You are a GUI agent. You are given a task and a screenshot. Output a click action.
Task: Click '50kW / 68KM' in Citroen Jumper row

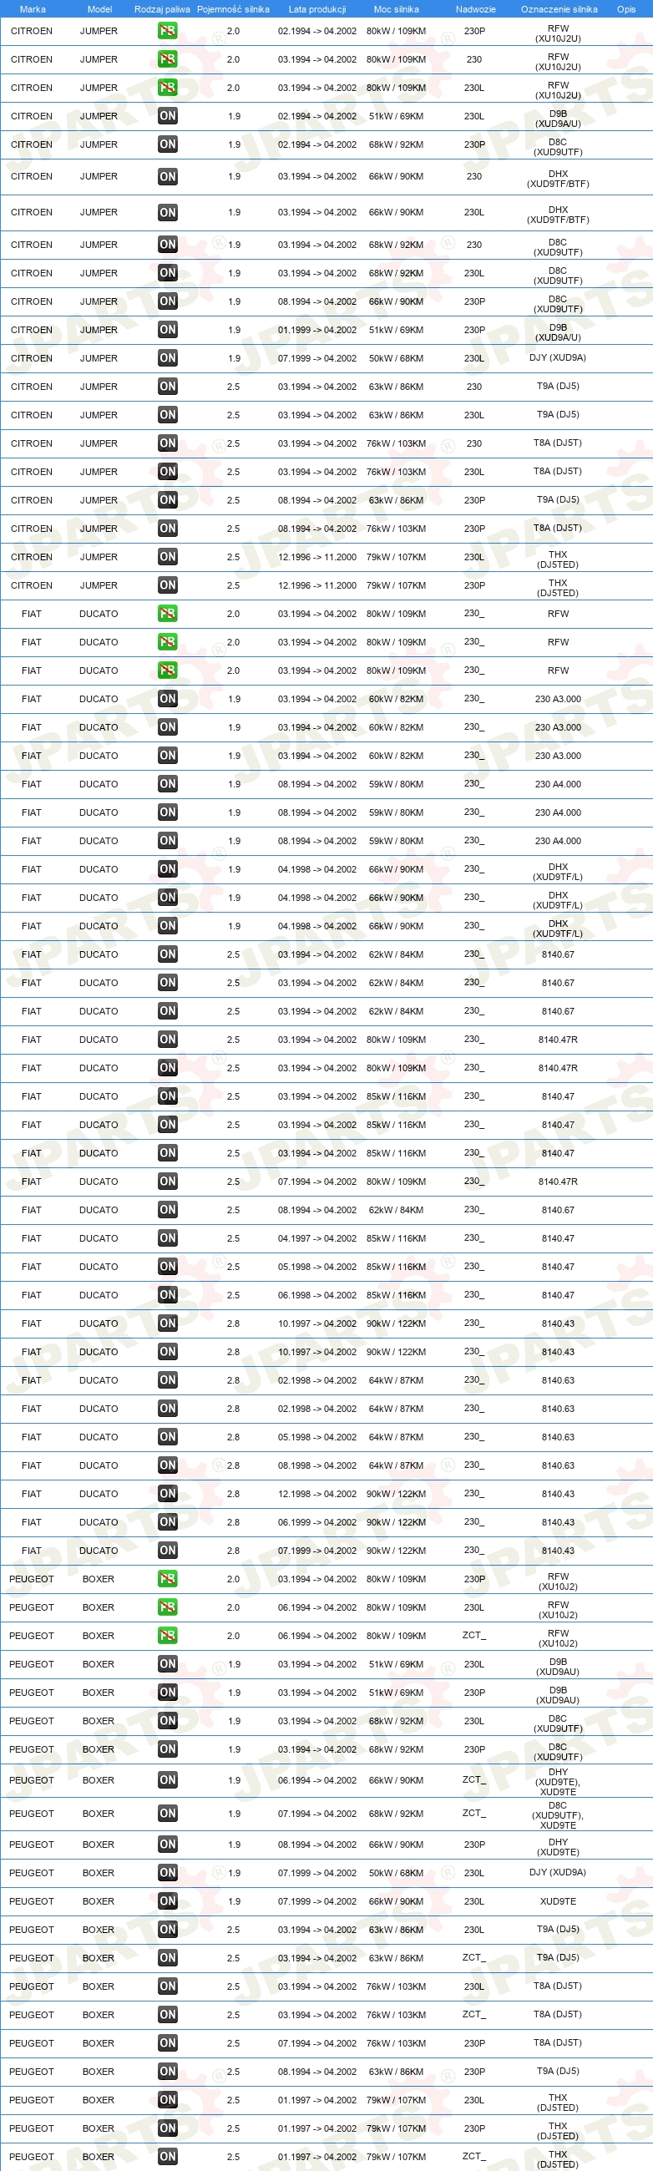click(x=396, y=358)
